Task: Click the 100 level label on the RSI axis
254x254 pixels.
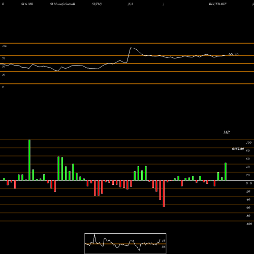Action: point(4,46)
